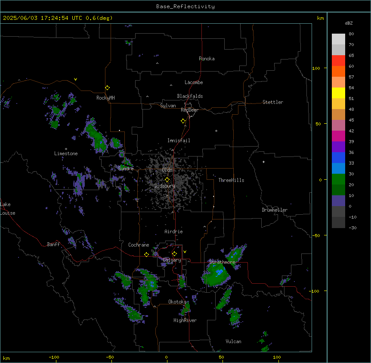Click the Banff label

pyautogui.click(x=53, y=244)
